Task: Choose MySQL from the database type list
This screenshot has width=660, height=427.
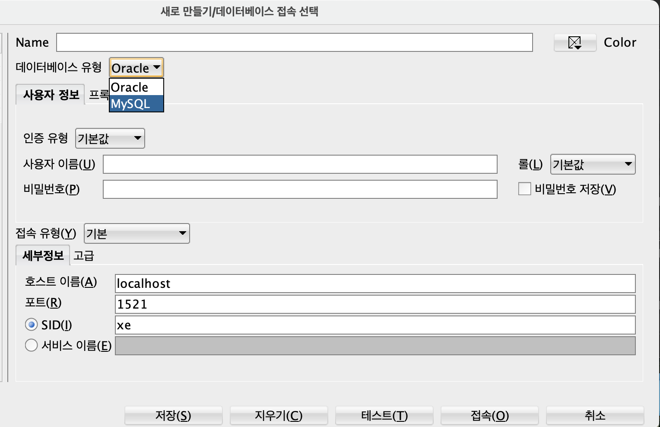Action: pyautogui.click(x=136, y=104)
